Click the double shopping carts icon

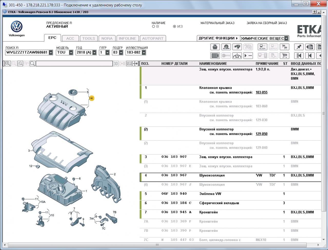point(284,47)
